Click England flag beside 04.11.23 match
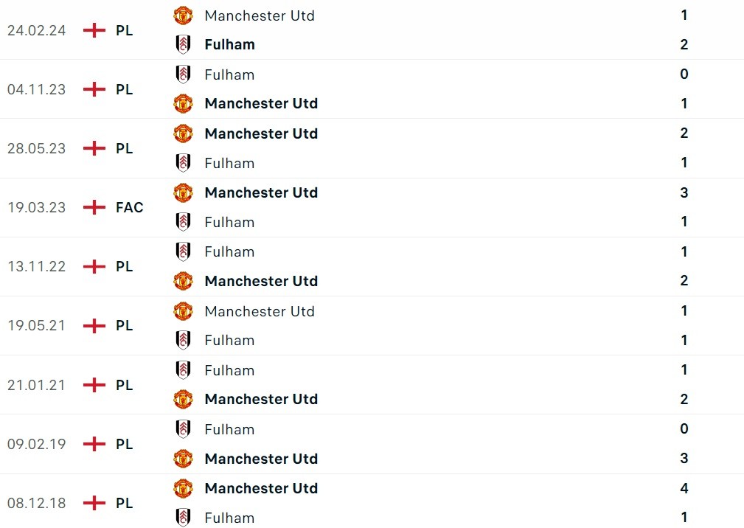This screenshot has width=744, height=528. (94, 89)
